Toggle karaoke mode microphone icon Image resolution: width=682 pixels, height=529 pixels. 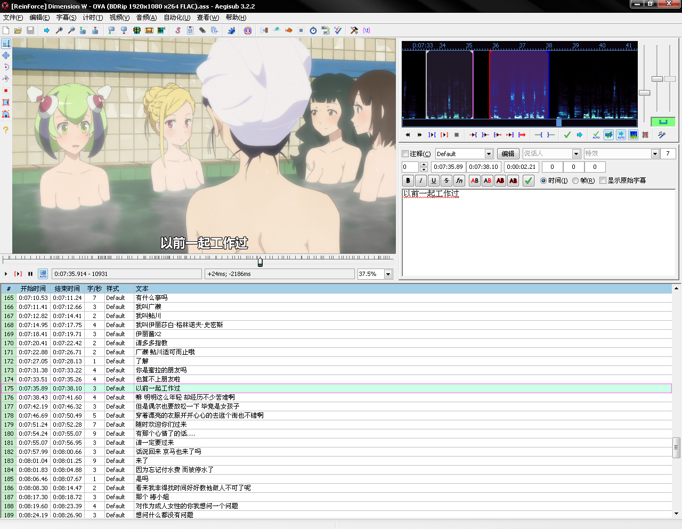point(662,135)
